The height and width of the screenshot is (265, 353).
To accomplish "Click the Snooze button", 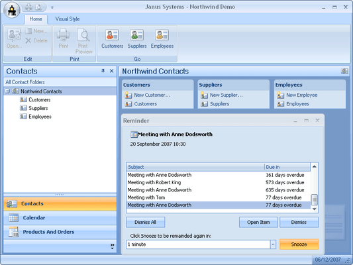I will coord(299,244).
